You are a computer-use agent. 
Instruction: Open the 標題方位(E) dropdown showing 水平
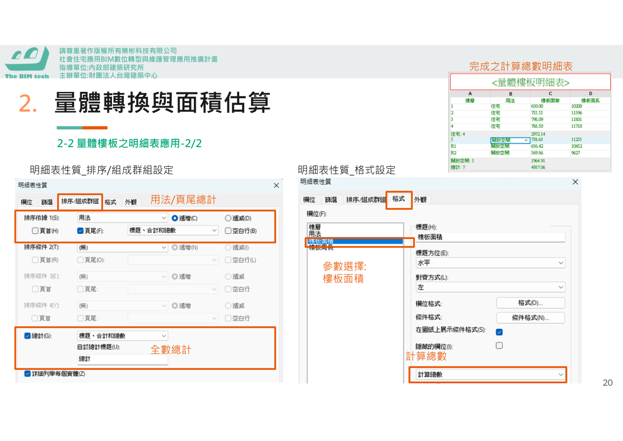coord(490,263)
